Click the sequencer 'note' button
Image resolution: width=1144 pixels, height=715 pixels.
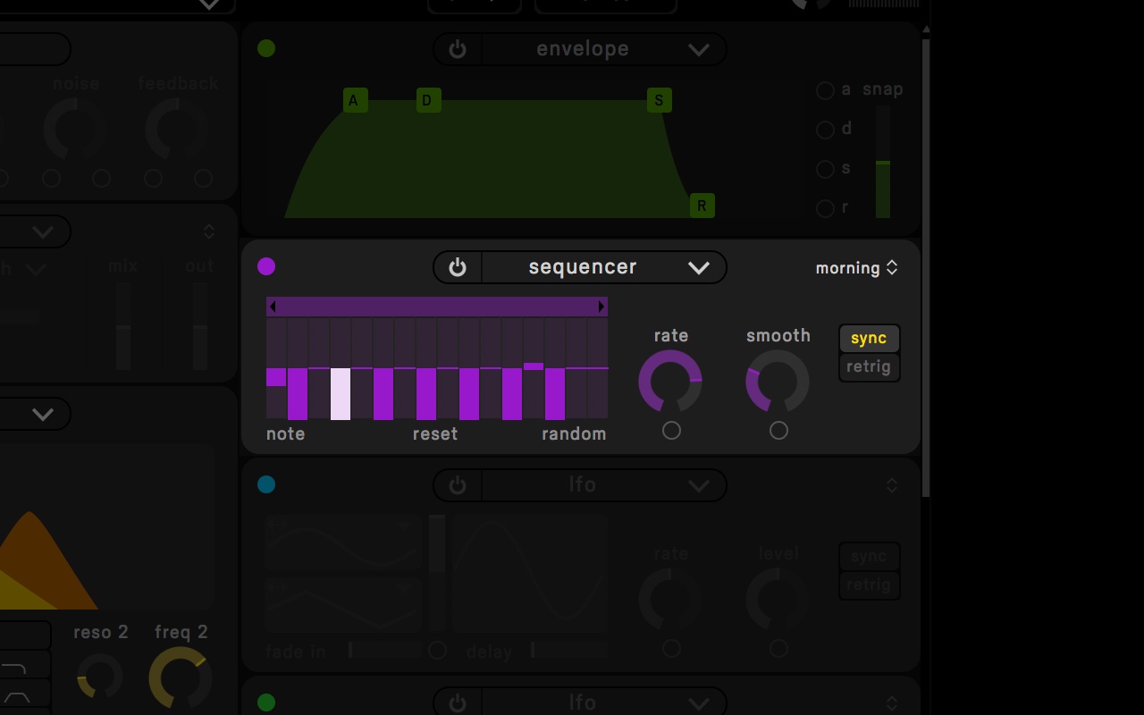(x=286, y=434)
